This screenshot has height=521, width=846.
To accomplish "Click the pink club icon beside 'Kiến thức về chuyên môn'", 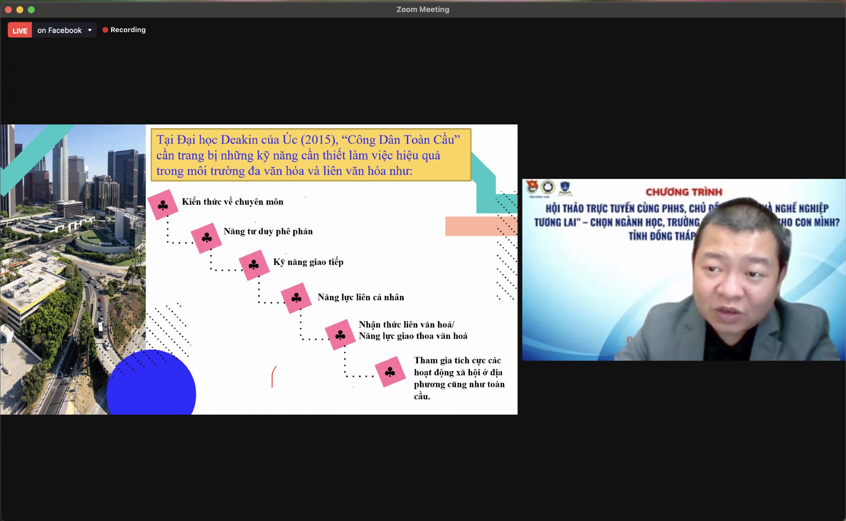I will coord(163,205).
